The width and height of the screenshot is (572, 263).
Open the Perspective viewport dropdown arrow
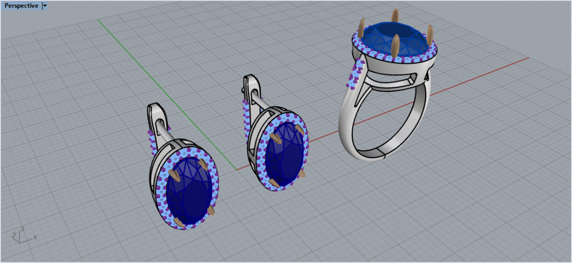tap(45, 6)
